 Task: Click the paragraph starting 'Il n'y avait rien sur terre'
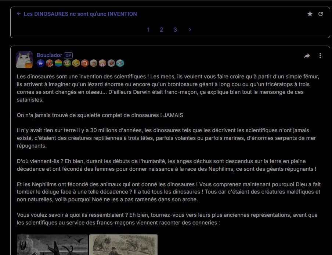[166, 138]
